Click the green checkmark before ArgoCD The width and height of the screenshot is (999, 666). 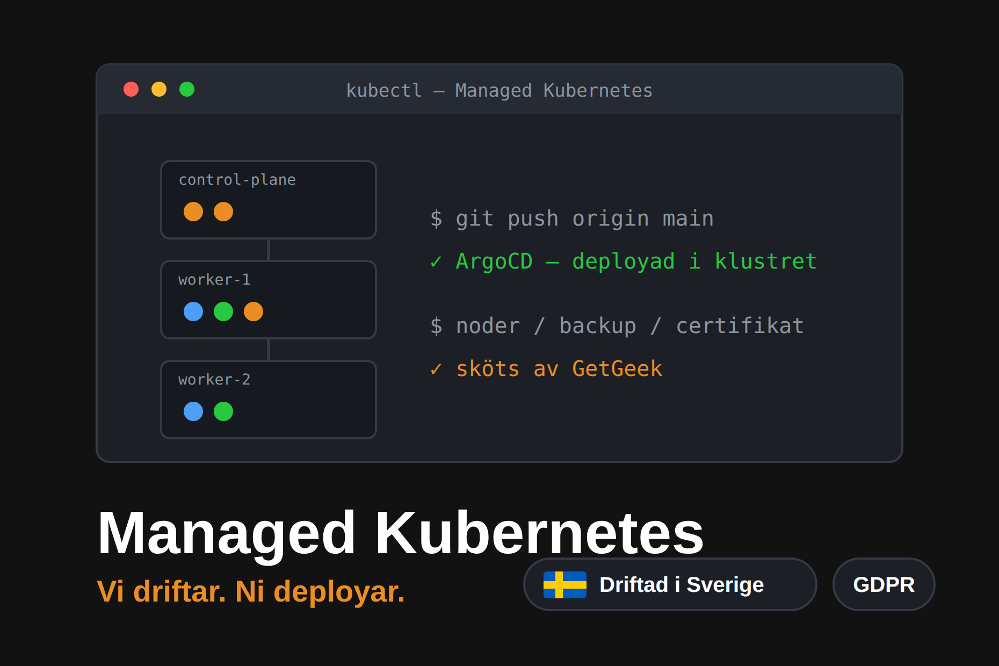pos(436,262)
